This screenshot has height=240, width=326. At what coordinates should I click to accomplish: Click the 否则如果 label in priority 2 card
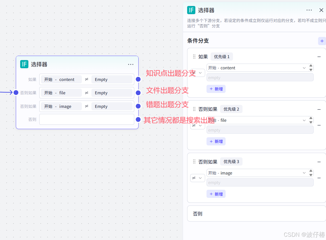208,109
